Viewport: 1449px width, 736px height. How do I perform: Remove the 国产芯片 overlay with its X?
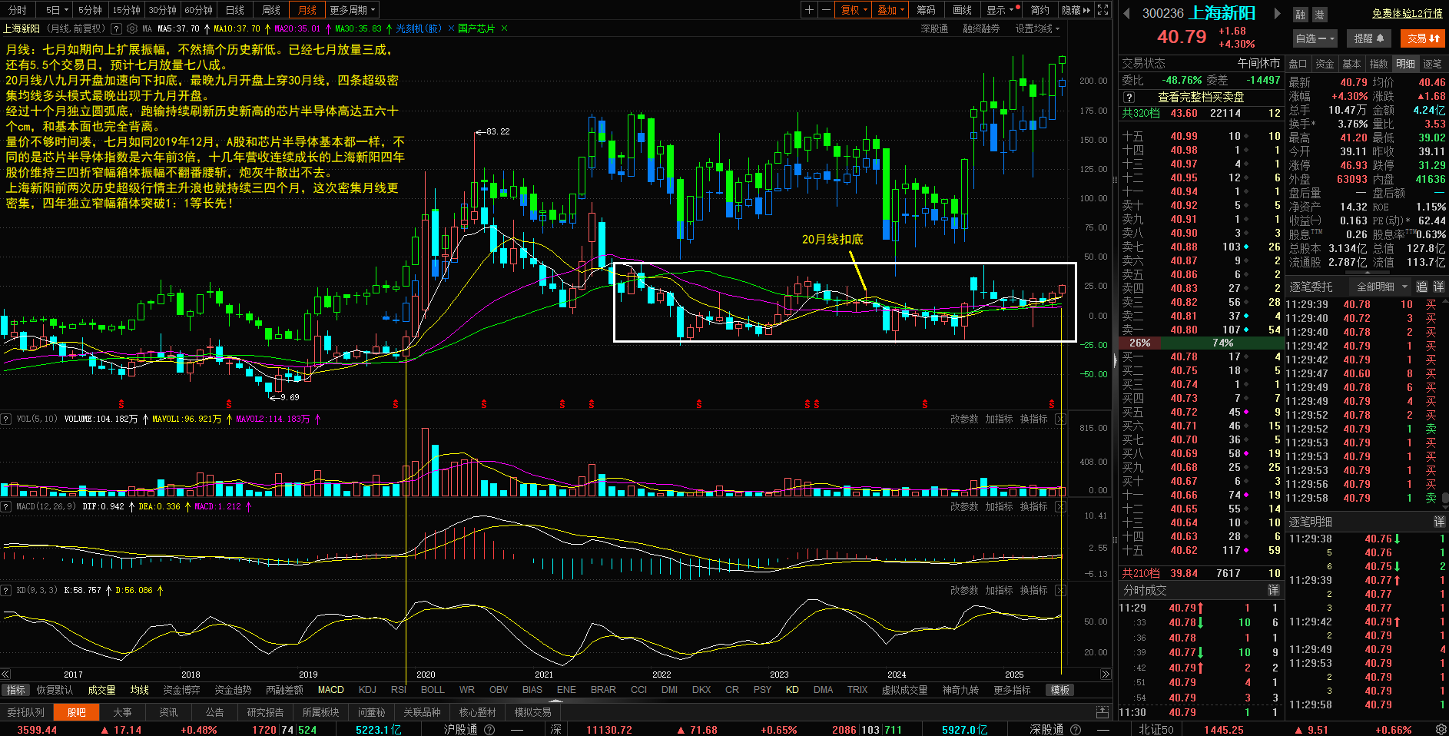pos(504,28)
